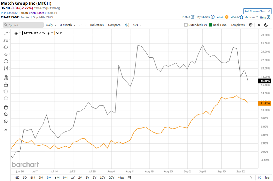Toggle the Real-Time checkbox
This screenshot has height=181, width=273.
[x=210, y=25]
